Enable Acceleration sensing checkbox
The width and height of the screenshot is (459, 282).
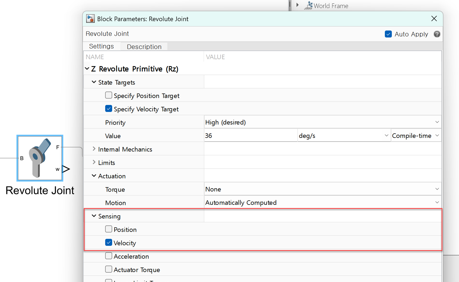109,256
